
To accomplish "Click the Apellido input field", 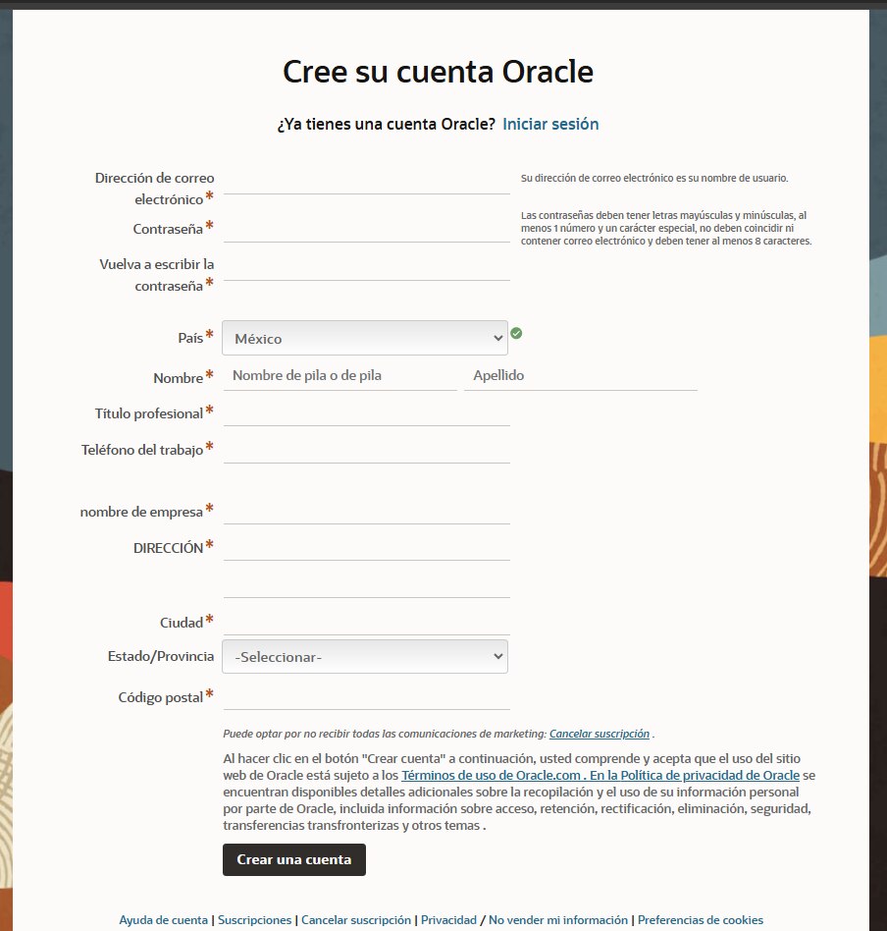I will (x=580, y=376).
